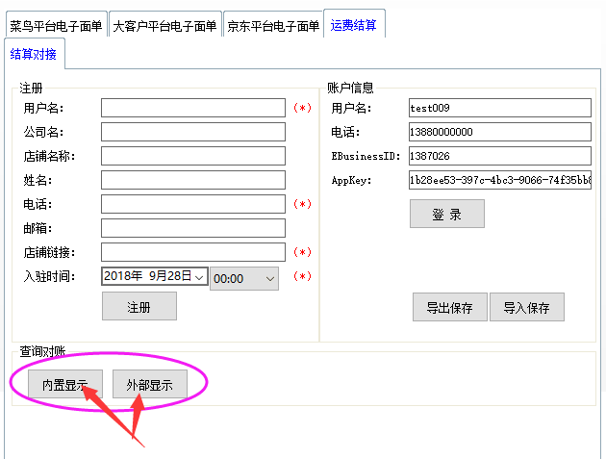
Task: Click the 内置显示 button
Action: coord(64,385)
